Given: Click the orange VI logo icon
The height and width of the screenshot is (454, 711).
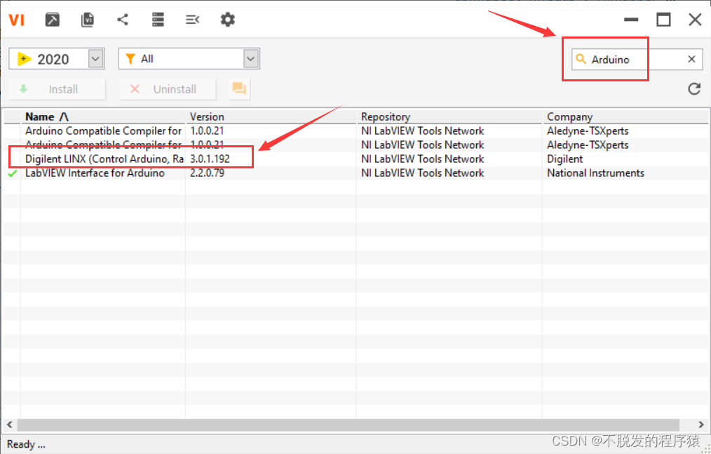Looking at the screenshot, I should coord(16,19).
